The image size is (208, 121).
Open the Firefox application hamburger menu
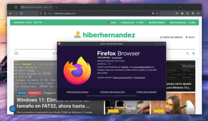coord(198,13)
